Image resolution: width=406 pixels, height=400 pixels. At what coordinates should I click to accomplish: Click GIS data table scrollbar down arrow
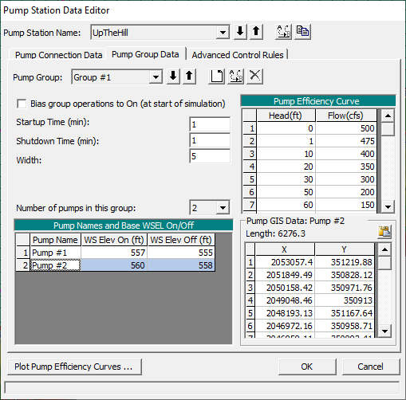384,331
